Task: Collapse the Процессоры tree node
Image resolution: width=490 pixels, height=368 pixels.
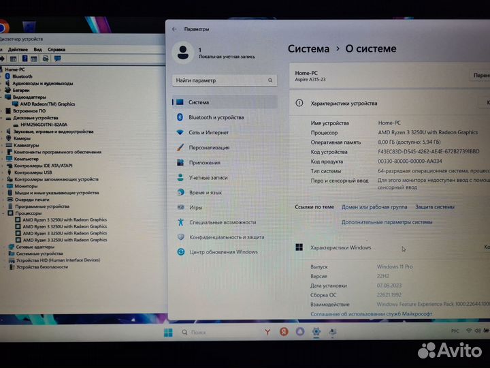Action: pyautogui.click(x=4, y=213)
